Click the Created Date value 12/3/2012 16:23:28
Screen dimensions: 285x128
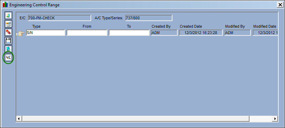(x=201, y=33)
